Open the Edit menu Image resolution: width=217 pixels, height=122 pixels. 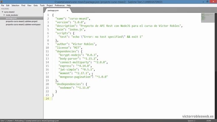[8, 5]
